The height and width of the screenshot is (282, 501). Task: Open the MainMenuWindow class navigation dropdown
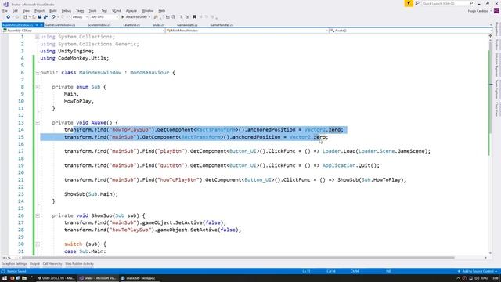(x=247, y=31)
